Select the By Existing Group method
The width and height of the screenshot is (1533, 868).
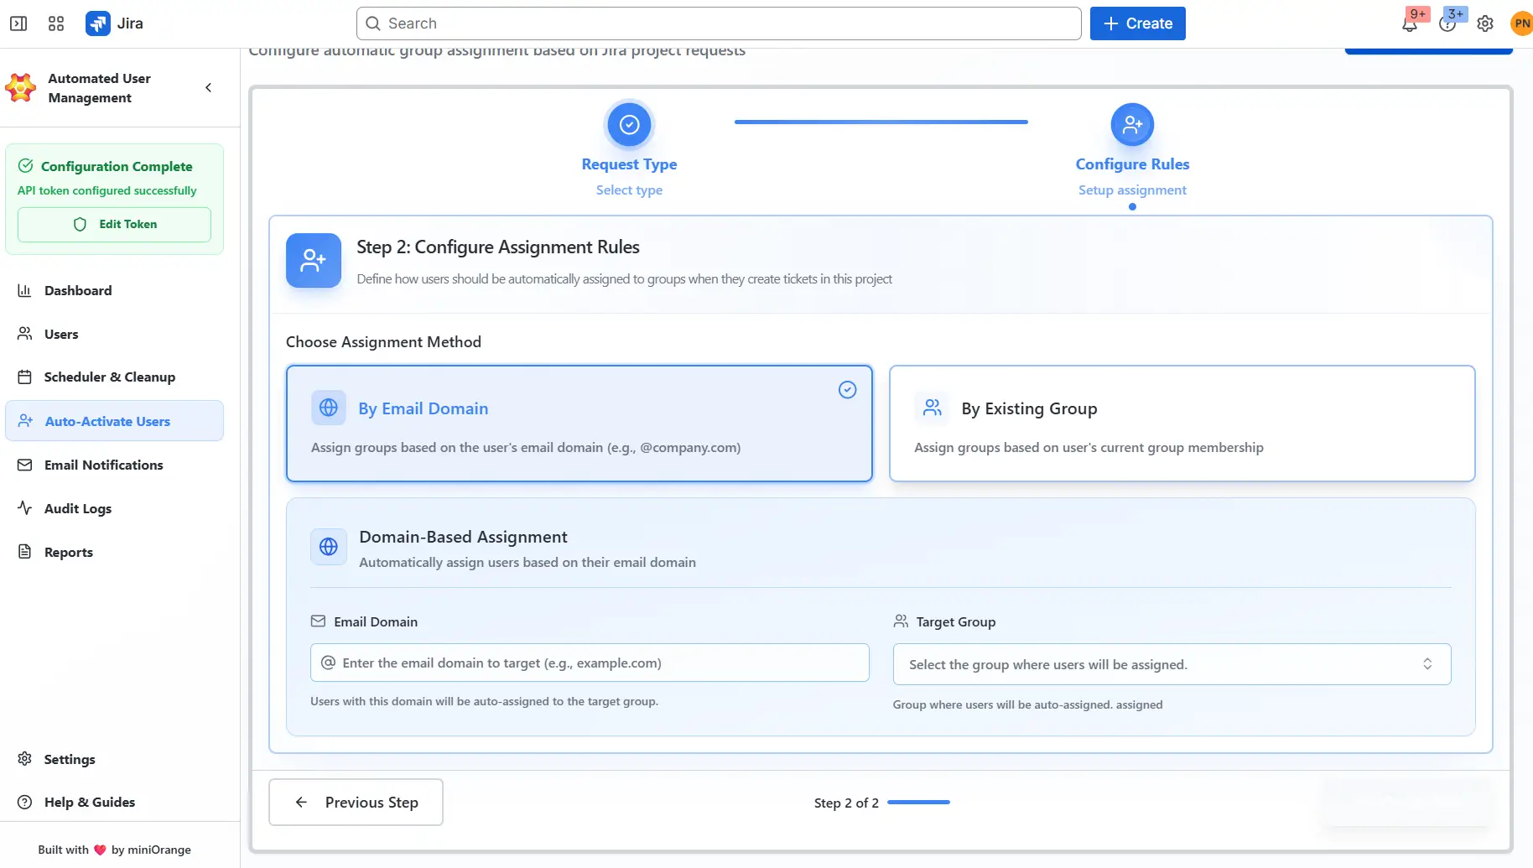(1182, 424)
